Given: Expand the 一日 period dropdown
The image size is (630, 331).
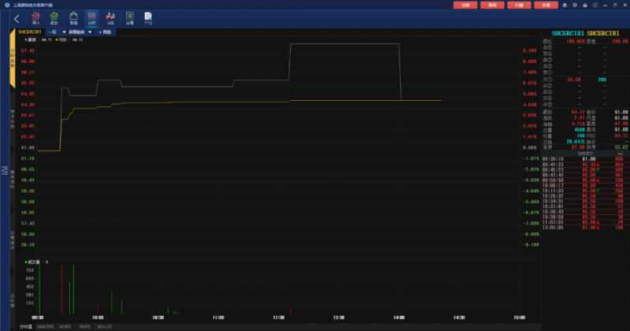Looking at the screenshot, I should click(54, 32).
